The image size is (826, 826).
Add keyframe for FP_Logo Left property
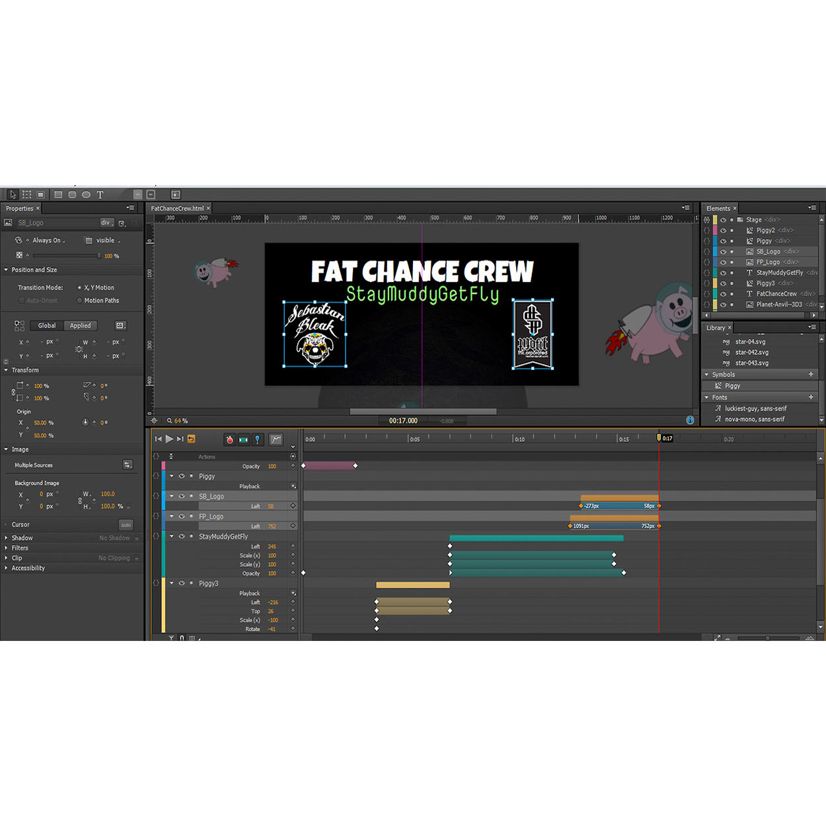293,527
